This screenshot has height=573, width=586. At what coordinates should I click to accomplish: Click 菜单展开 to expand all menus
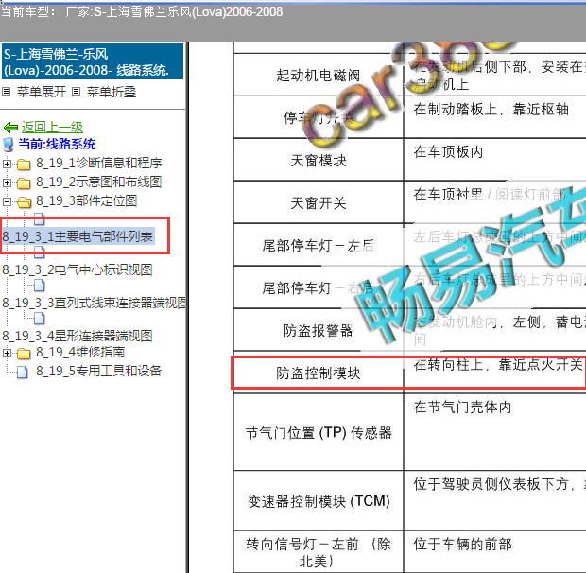click(41, 92)
